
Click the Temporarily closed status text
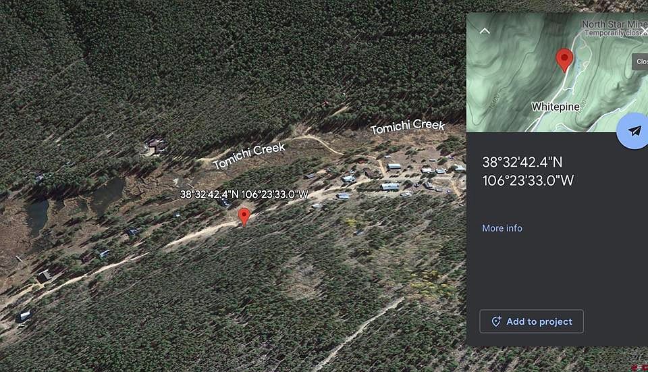pyautogui.click(x=616, y=33)
